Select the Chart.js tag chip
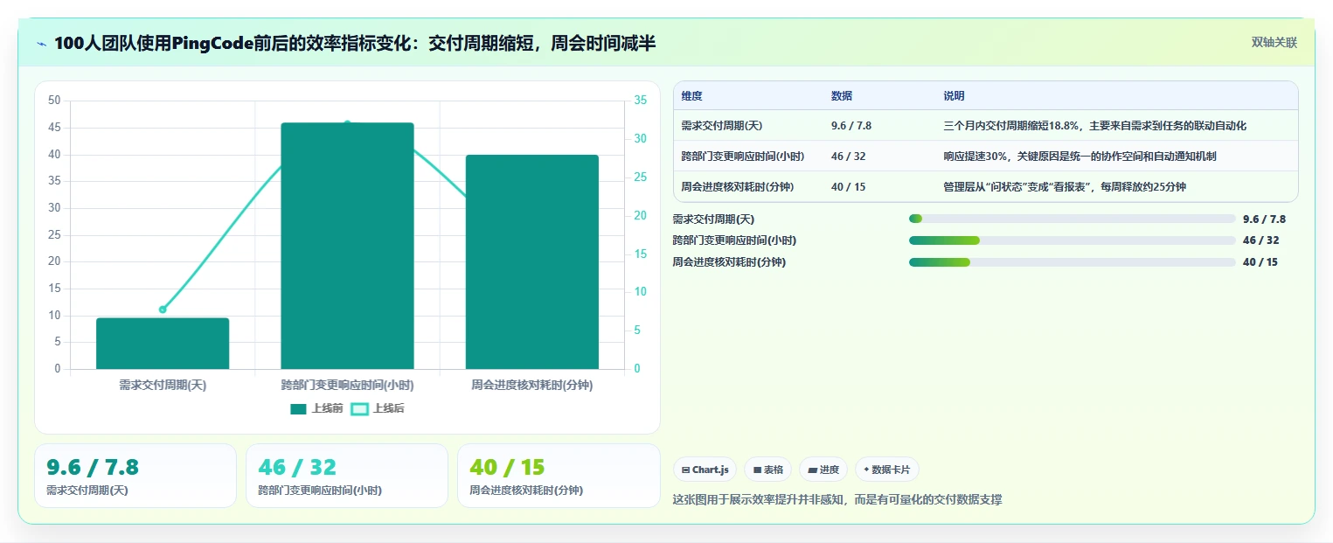Viewport: 1333px width, 543px height. click(705, 470)
